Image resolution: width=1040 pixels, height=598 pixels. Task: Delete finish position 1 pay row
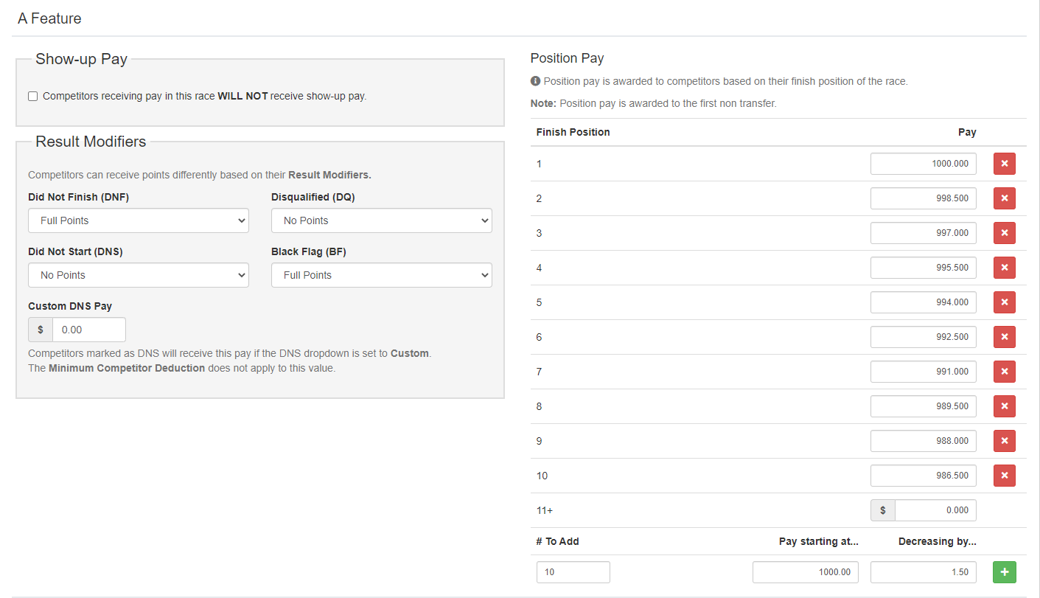click(x=1004, y=164)
